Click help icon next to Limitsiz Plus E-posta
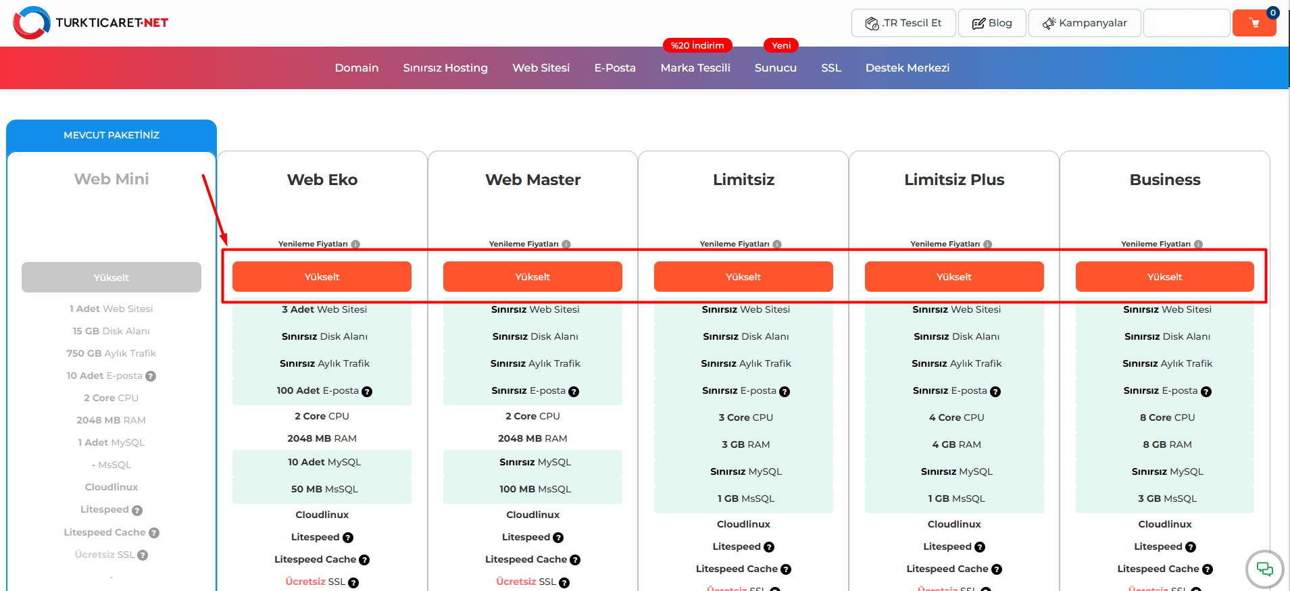 pyautogui.click(x=995, y=392)
